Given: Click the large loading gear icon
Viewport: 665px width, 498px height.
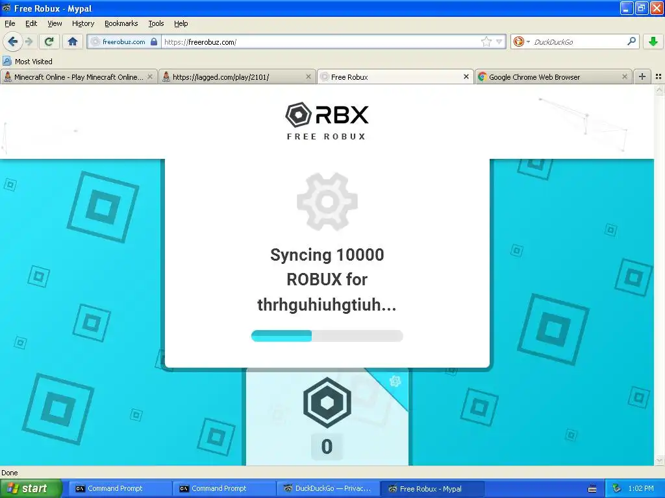Looking at the screenshot, I should pyautogui.click(x=327, y=202).
